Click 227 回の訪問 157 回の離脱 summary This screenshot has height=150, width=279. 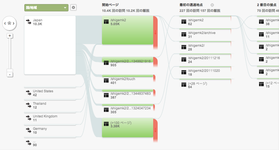(200, 11)
